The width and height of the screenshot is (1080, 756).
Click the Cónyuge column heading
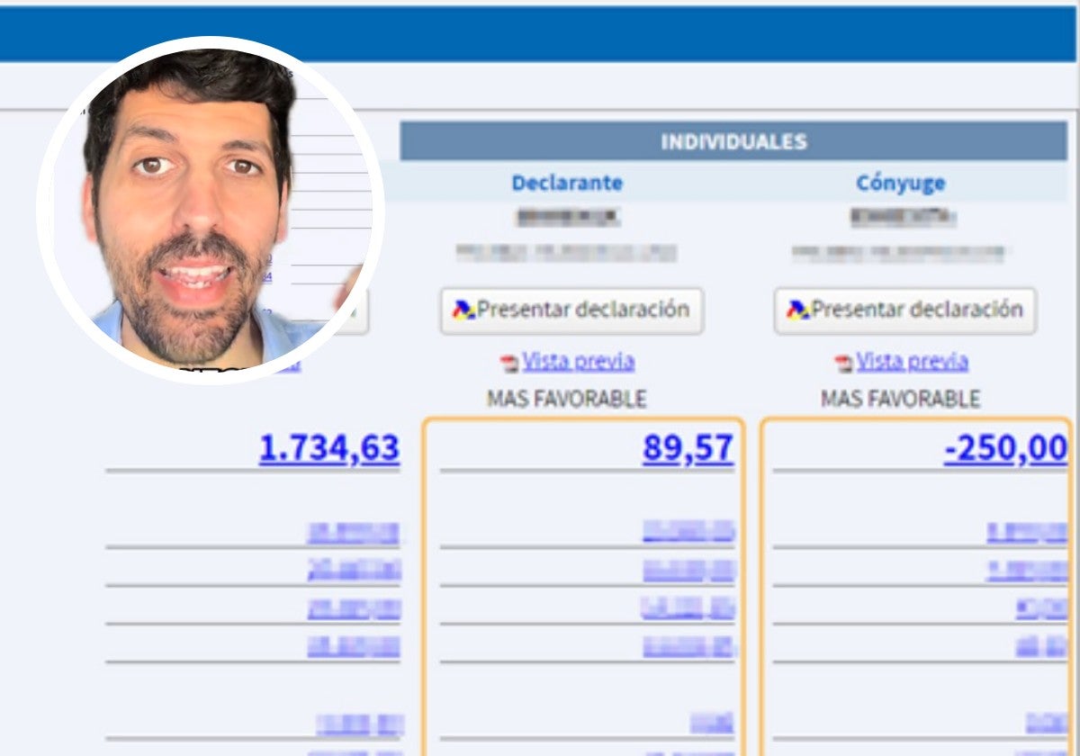point(900,183)
